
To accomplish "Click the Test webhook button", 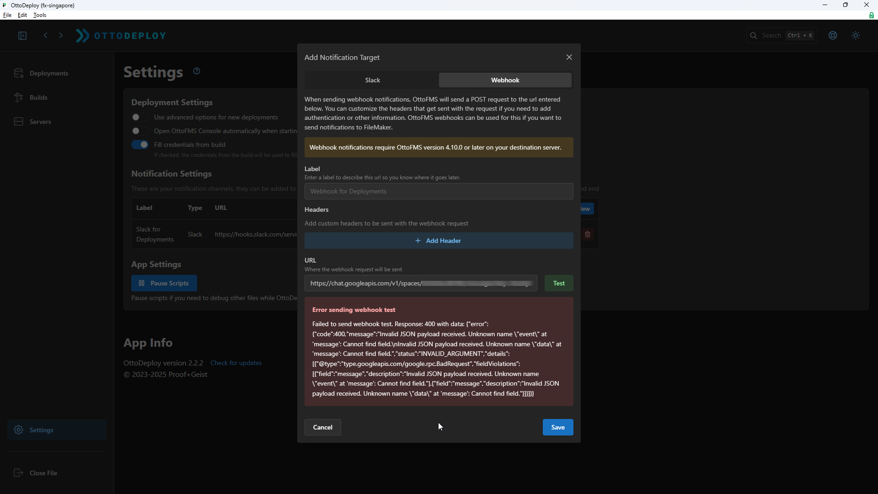I will [x=559, y=283].
